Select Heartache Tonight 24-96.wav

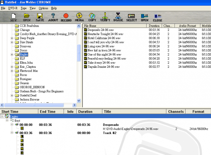point(105,34)
